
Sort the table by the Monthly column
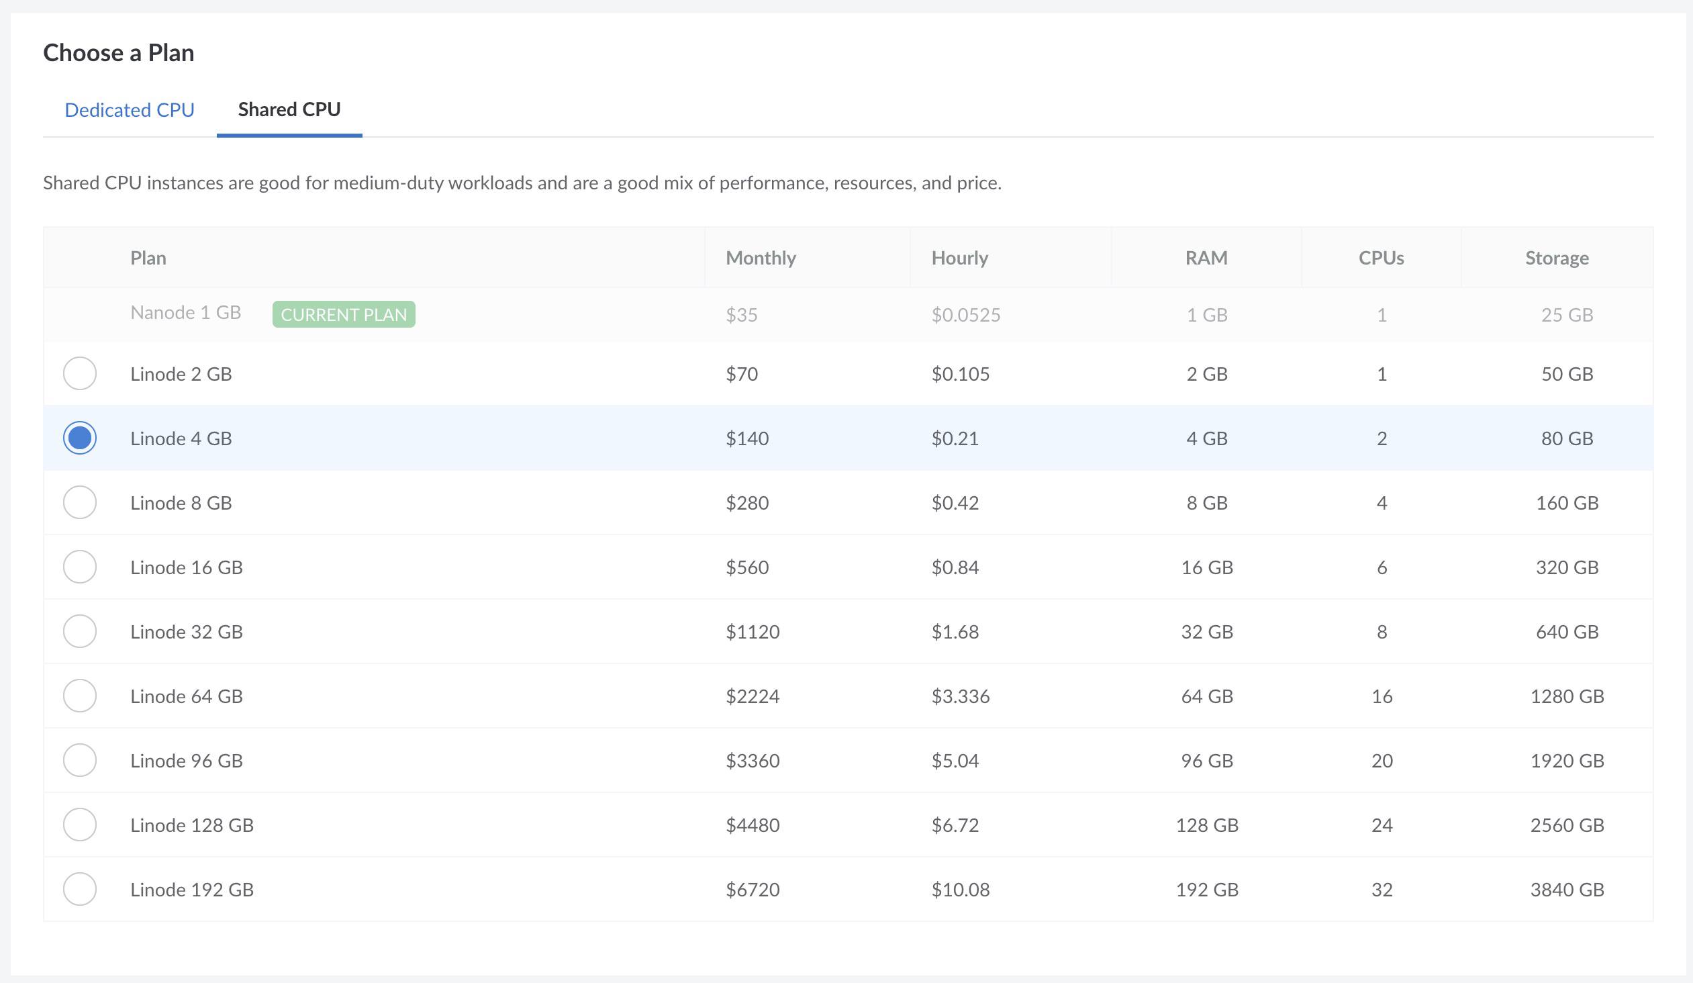(x=760, y=257)
